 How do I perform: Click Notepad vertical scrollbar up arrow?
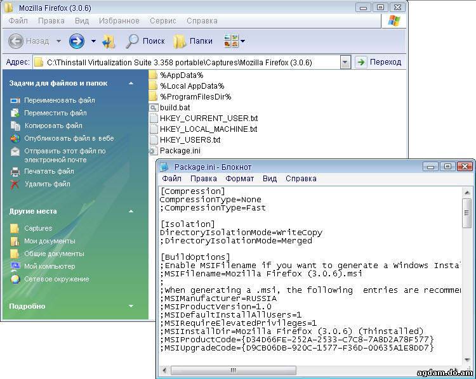click(467, 193)
